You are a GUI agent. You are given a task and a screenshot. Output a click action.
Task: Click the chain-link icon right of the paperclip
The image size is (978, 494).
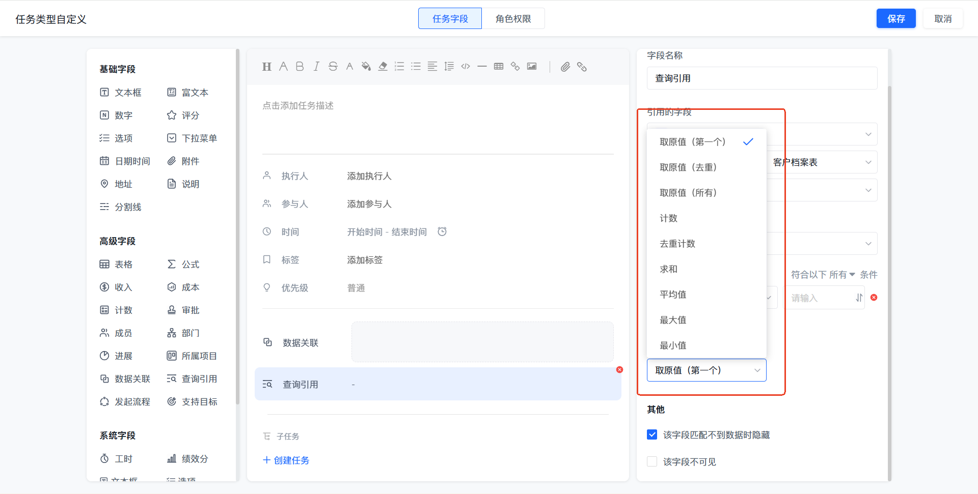582,67
